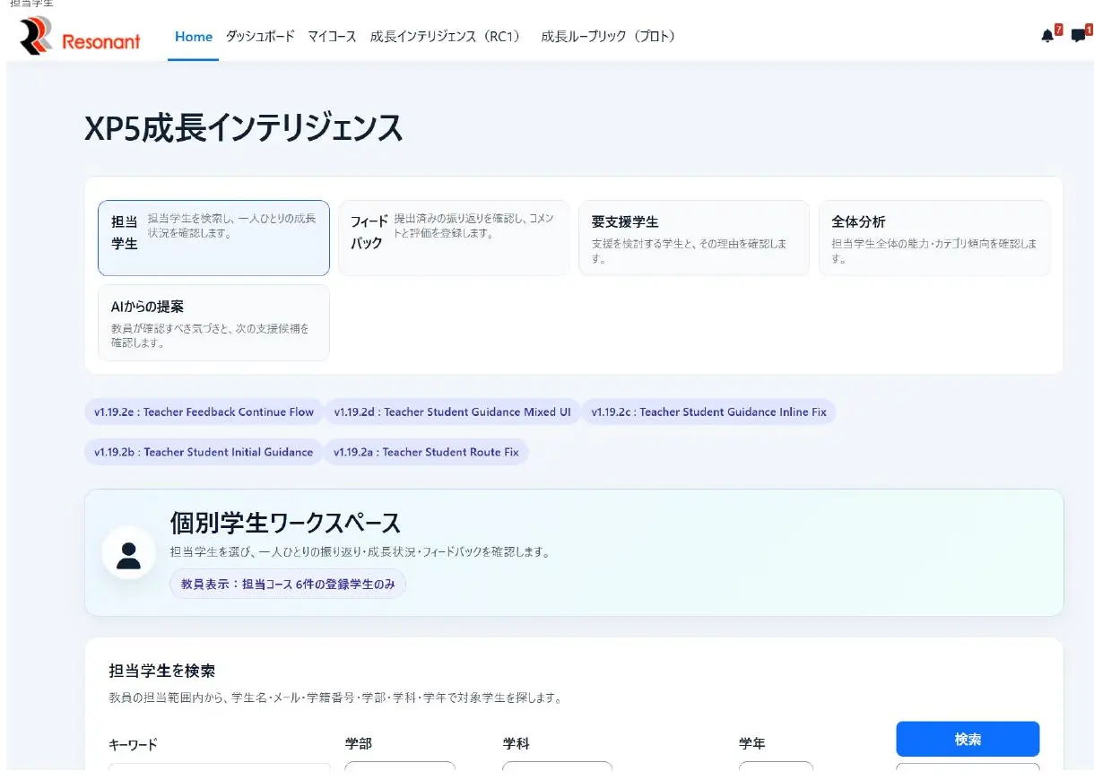Screen dimensions: 1094x780
Task: Open the ダッシュボード nav item
Action: click(x=260, y=37)
